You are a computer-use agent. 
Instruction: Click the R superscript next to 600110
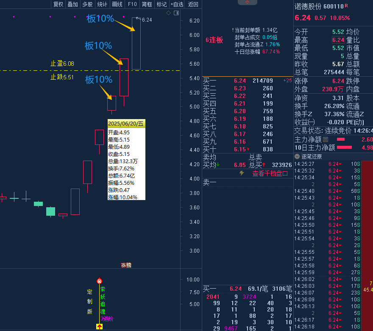pos(346,6)
